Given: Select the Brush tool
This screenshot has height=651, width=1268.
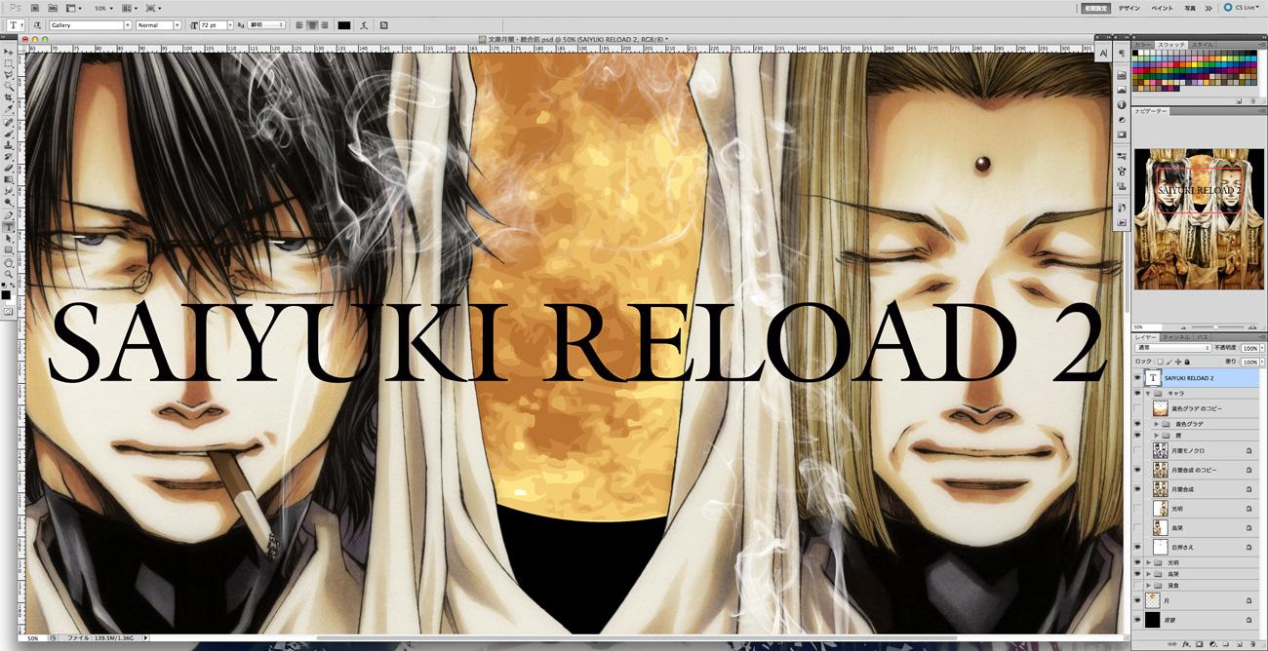Looking at the screenshot, I should click(x=8, y=134).
